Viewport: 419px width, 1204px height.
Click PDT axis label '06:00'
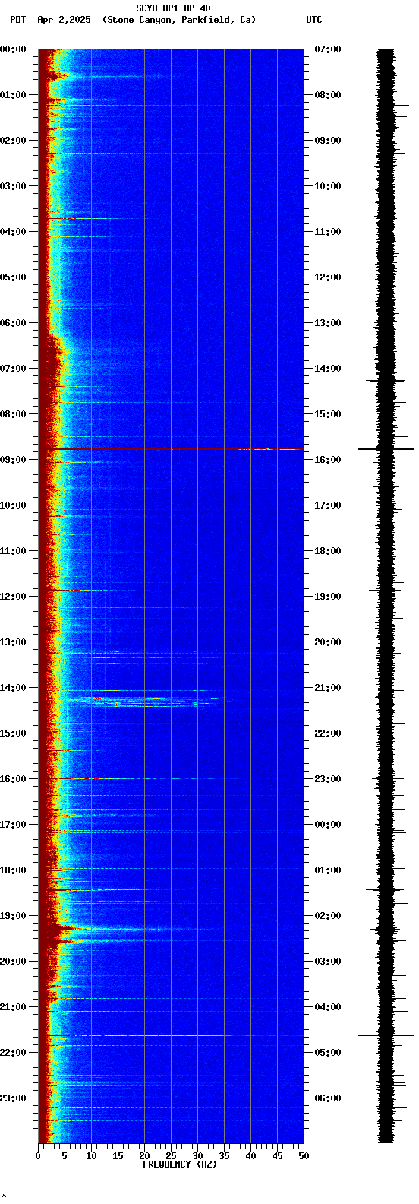[x=13, y=323]
